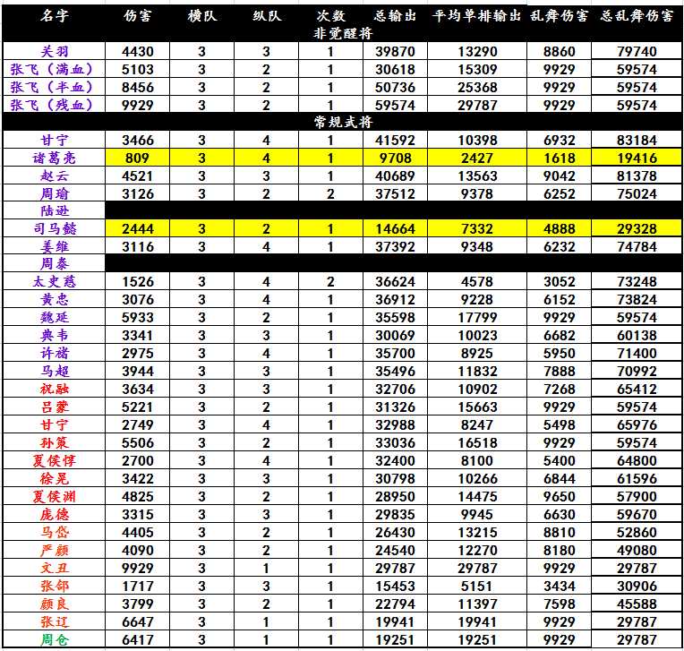The image size is (684, 651).
Task: Select the 陆逊 name cell
Action: (53, 210)
